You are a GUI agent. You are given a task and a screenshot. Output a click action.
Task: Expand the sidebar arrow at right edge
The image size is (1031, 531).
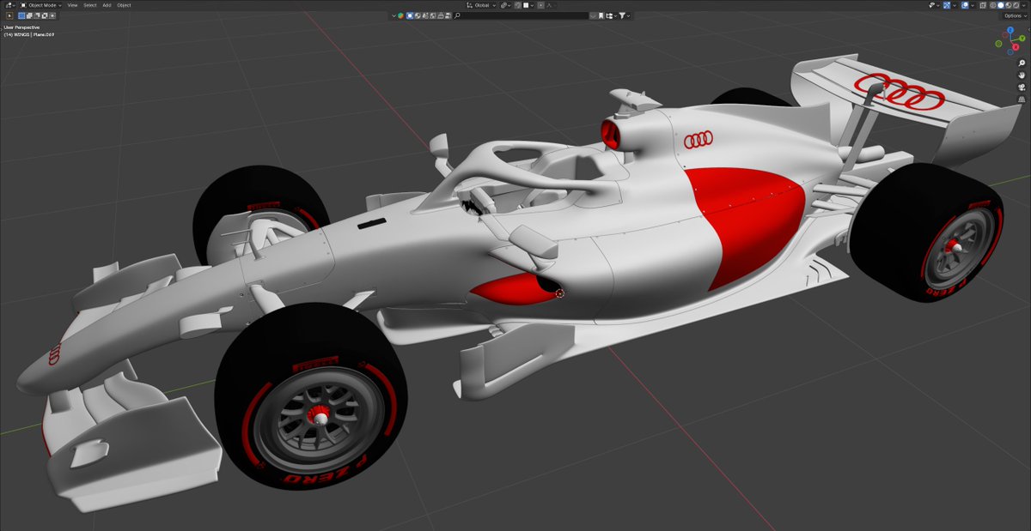pos(1028,30)
